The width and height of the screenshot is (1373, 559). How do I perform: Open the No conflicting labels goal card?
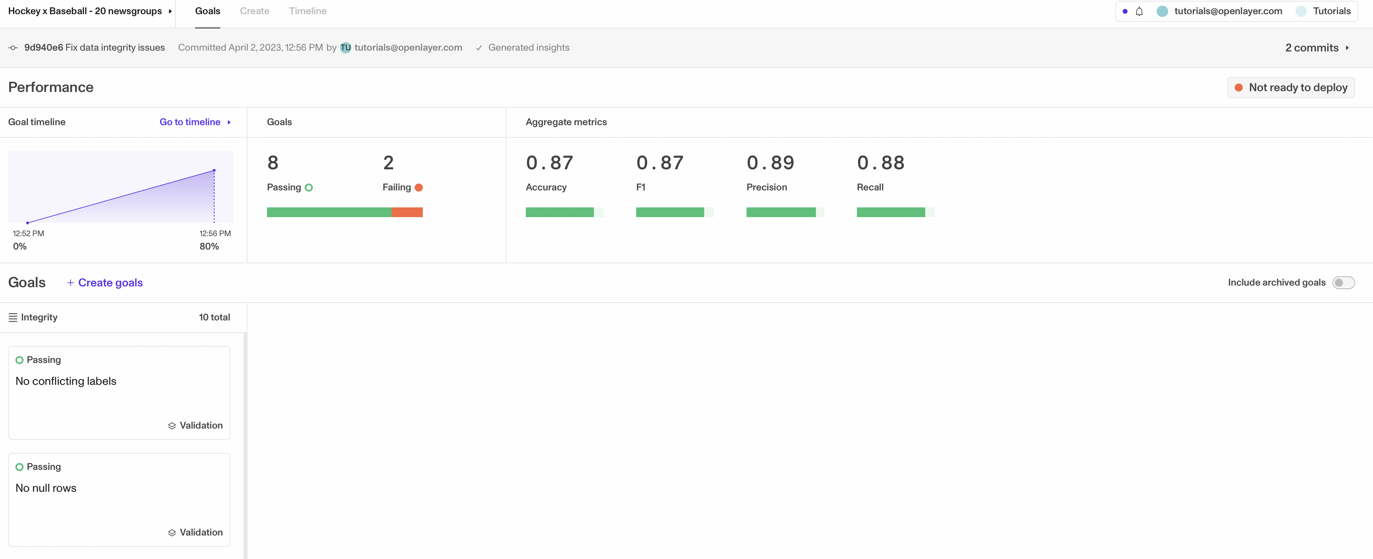coord(119,393)
